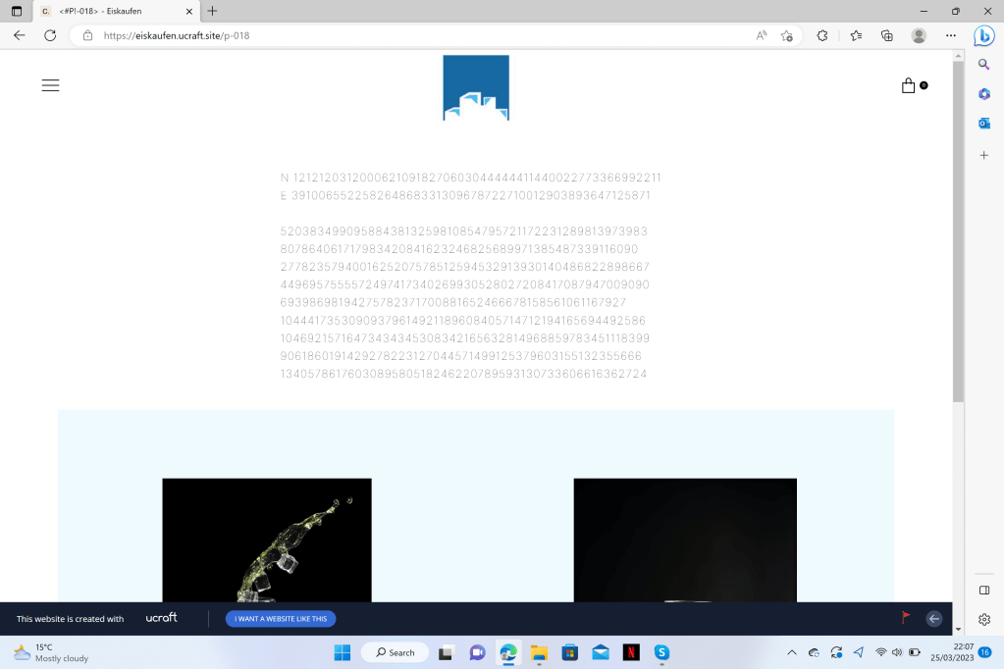
Task: Open the Bing chat sidebar button
Action: 983,35
